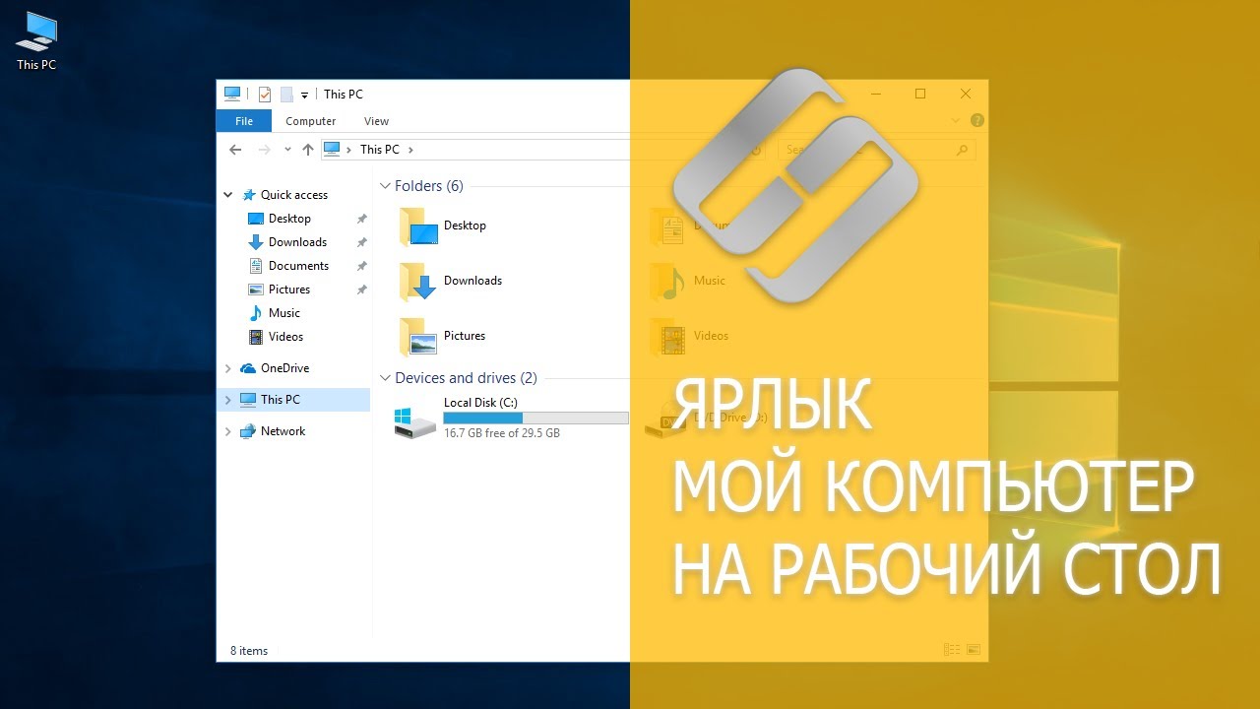Click the Search This PC field
Image resolution: width=1260 pixels, height=709 pixels.
876,150
